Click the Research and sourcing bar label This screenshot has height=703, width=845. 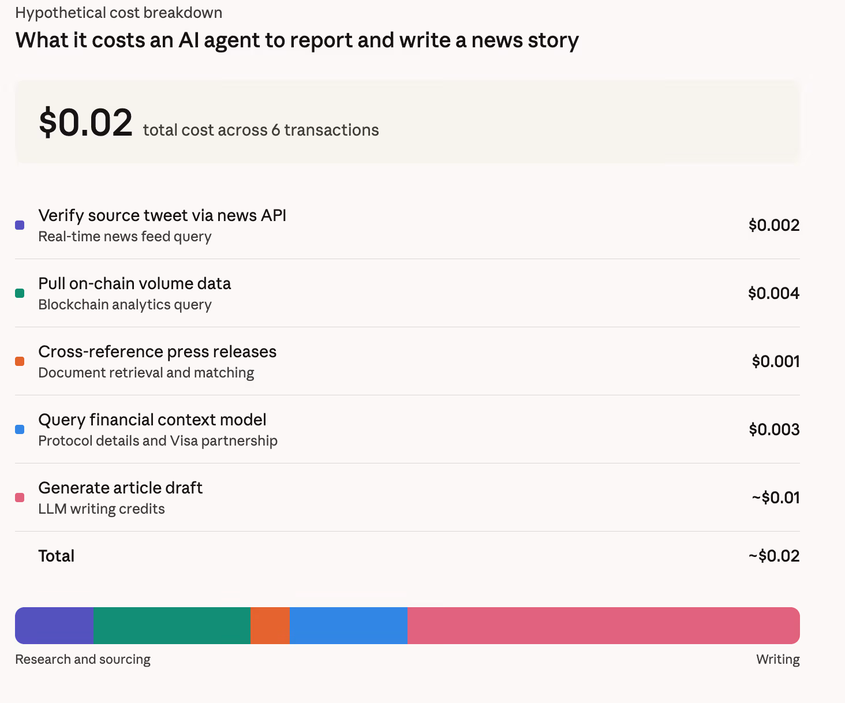83,659
